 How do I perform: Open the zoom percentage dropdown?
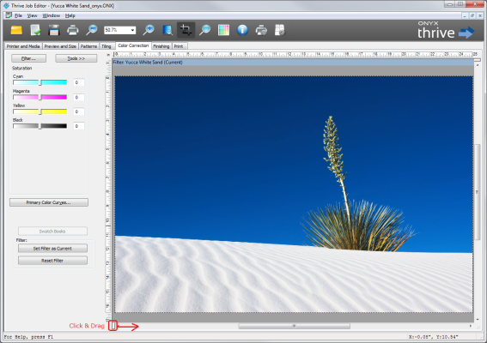pos(120,30)
